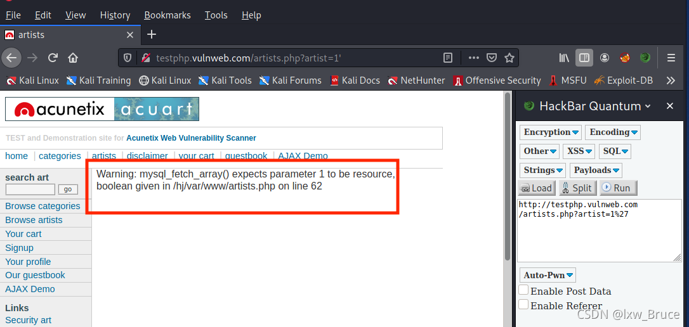The width and height of the screenshot is (689, 327).
Task: Open the View menu
Action: (75, 15)
